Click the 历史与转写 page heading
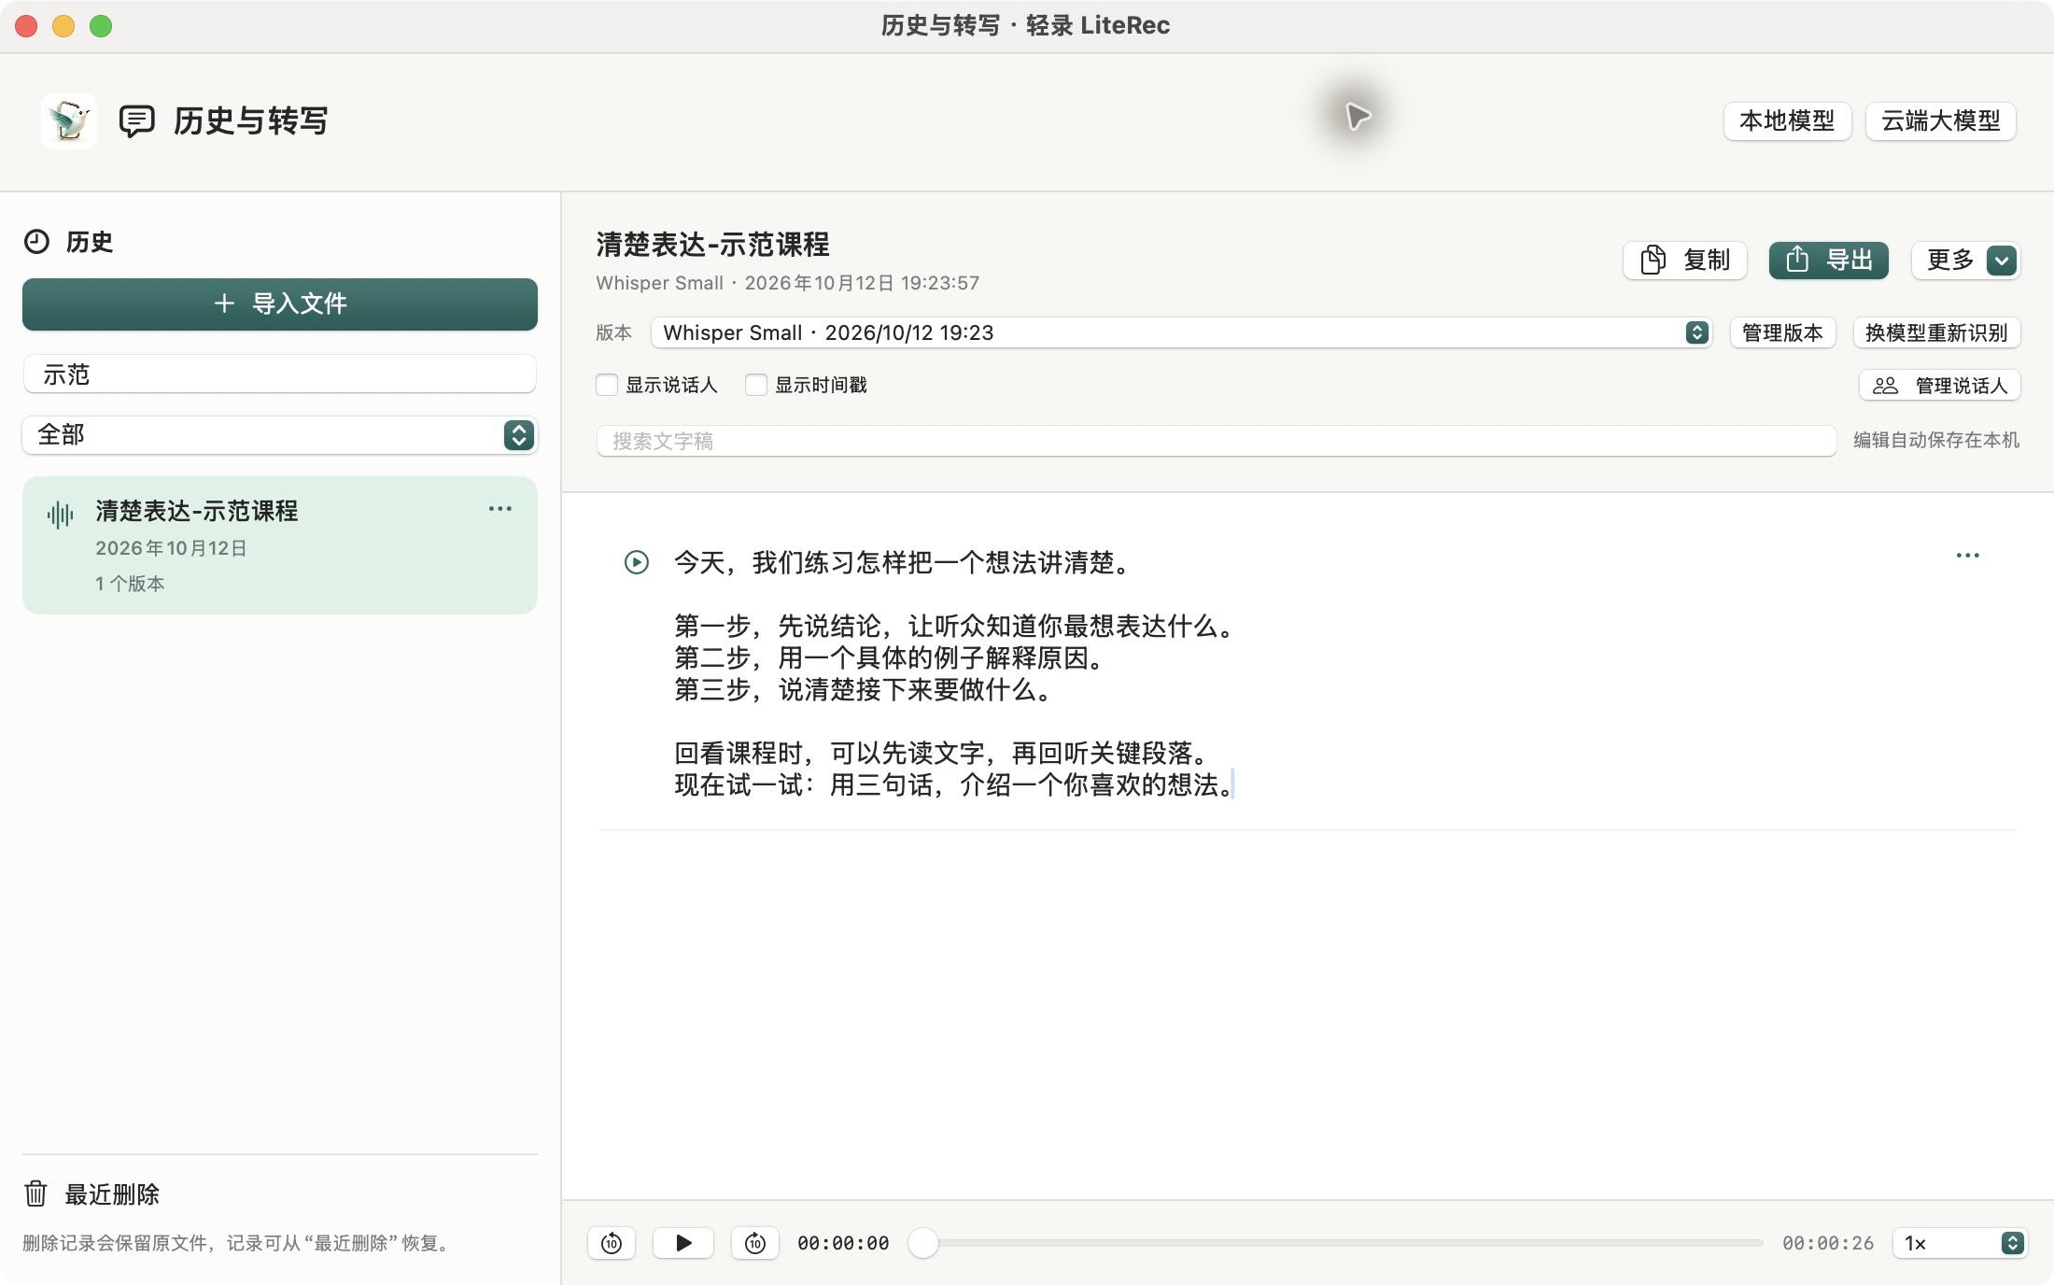 pyautogui.click(x=251, y=121)
